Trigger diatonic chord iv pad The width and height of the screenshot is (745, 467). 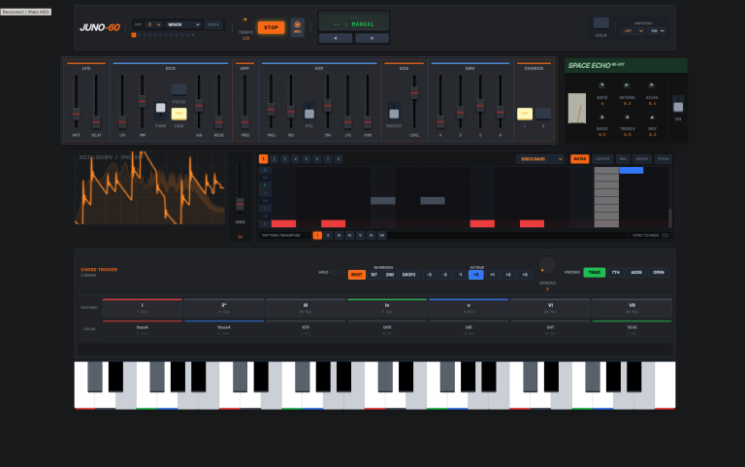click(x=387, y=308)
